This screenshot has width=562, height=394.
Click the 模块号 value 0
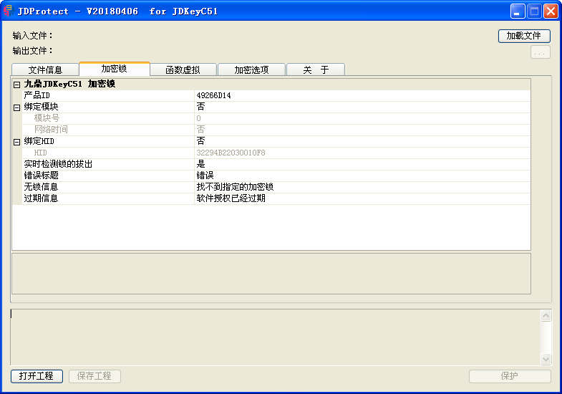click(x=198, y=118)
